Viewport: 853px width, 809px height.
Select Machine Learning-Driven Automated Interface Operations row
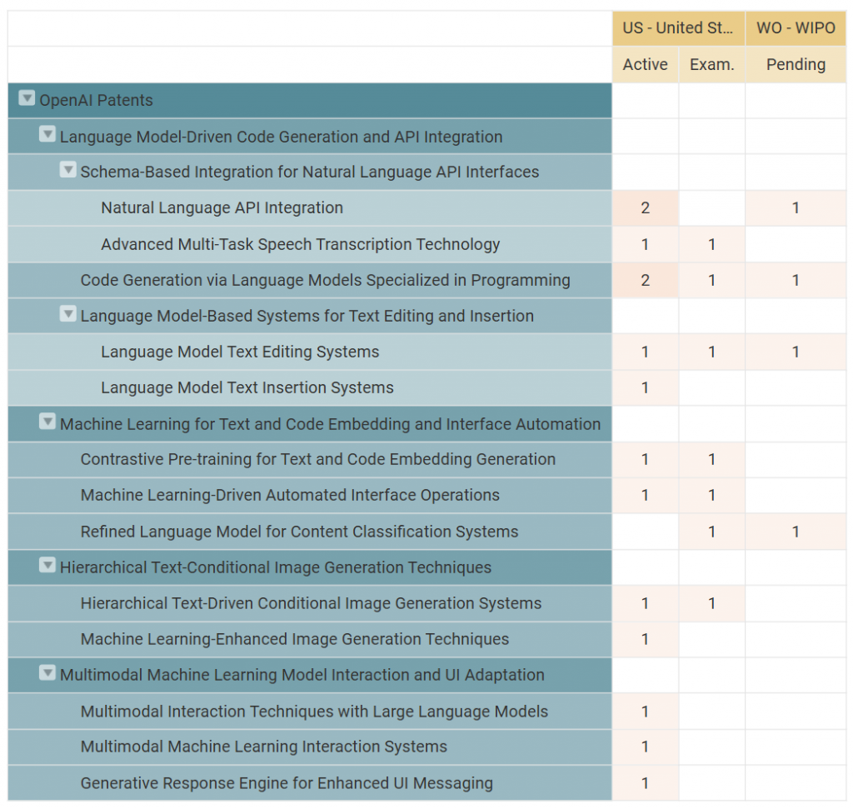point(310,496)
